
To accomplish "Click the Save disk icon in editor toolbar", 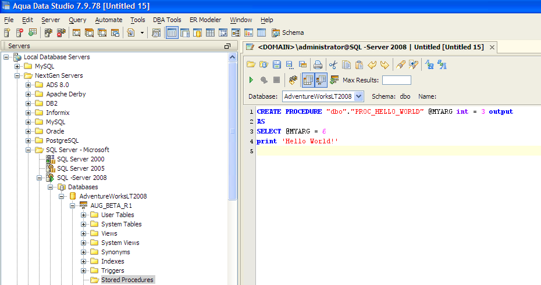I will pyautogui.click(x=277, y=64).
